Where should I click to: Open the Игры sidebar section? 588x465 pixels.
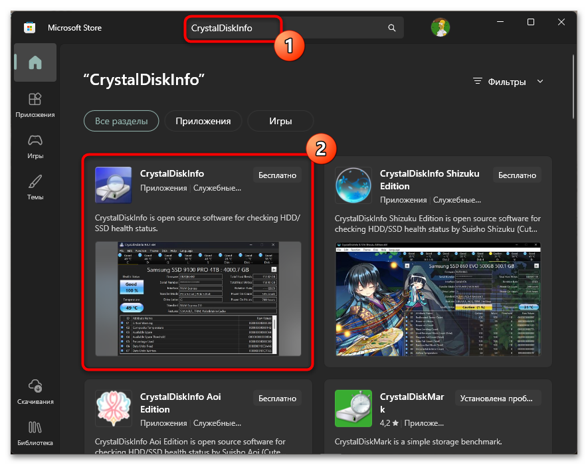pos(35,147)
